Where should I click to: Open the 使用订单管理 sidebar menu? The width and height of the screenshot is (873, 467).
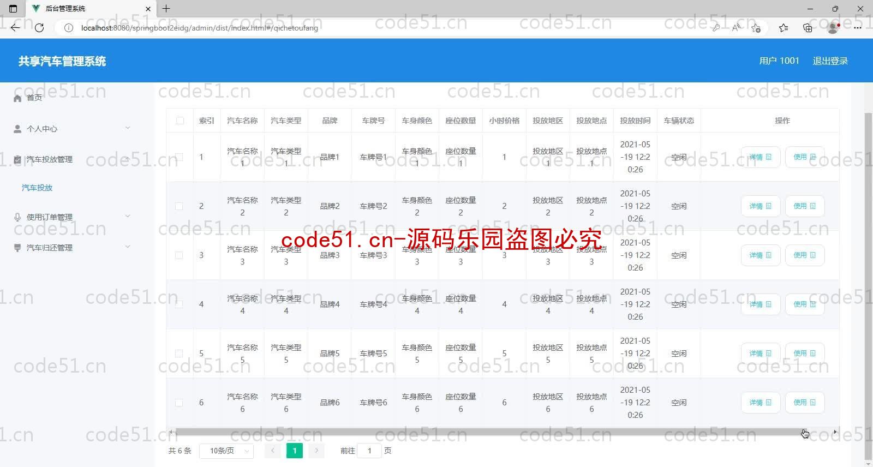pyautogui.click(x=50, y=217)
